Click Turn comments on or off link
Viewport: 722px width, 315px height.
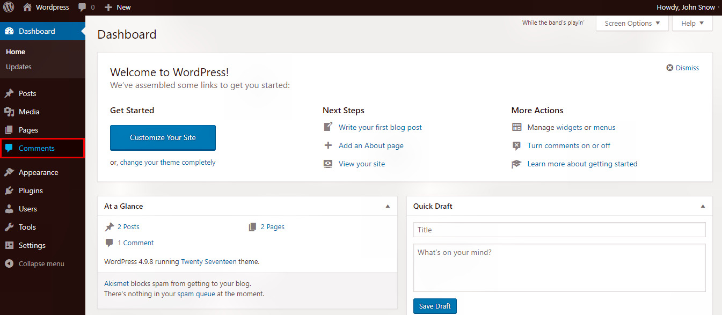(x=569, y=145)
